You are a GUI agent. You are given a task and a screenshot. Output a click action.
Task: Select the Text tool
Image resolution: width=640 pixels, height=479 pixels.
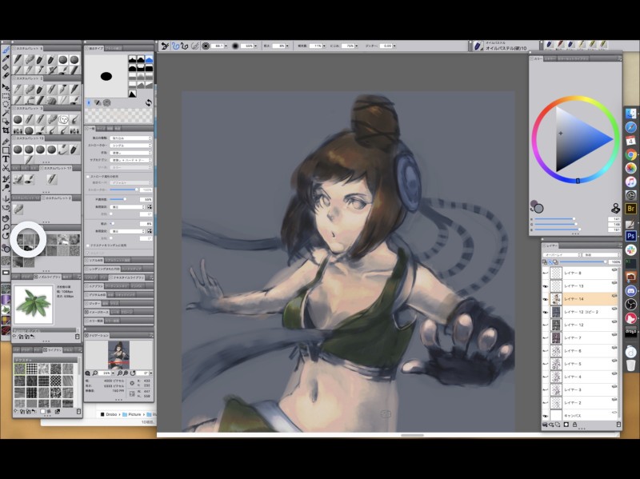[x=6, y=159]
